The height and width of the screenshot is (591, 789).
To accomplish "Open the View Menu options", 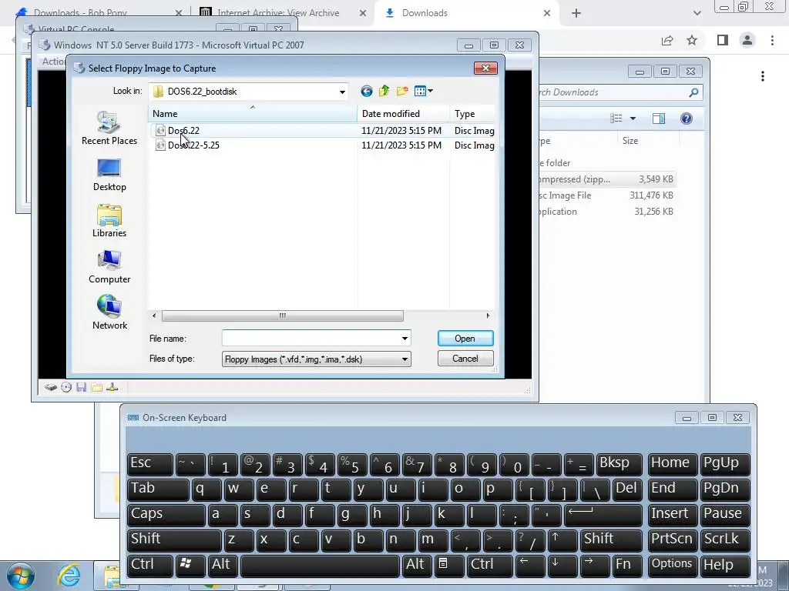I will pos(423,91).
